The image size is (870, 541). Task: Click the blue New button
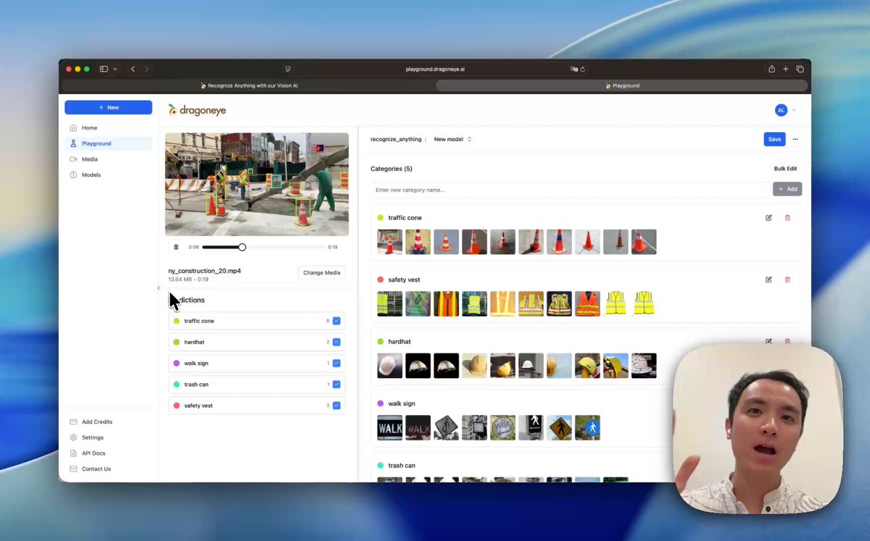pyautogui.click(x=109, y=107)
